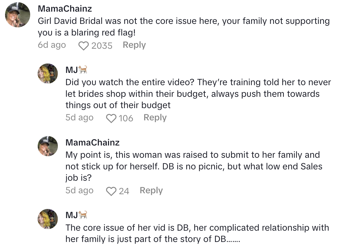Screen dimensions: 347x247
Task: Open MamaChainz's avatar on the top comment
Action: [x=18, y=15]
